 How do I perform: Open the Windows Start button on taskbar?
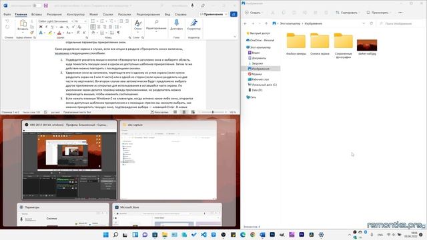tap(106, 235)
